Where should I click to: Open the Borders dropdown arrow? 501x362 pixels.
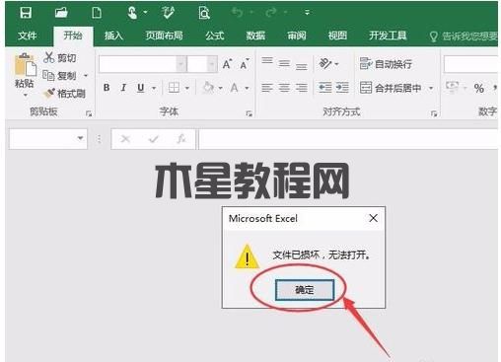point(187,88)
